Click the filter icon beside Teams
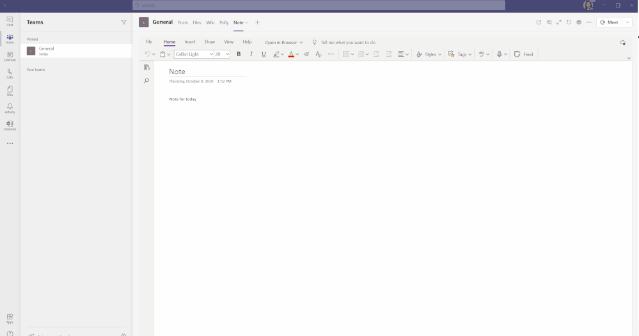Screen dimensions: 639x336 [124, 22]
